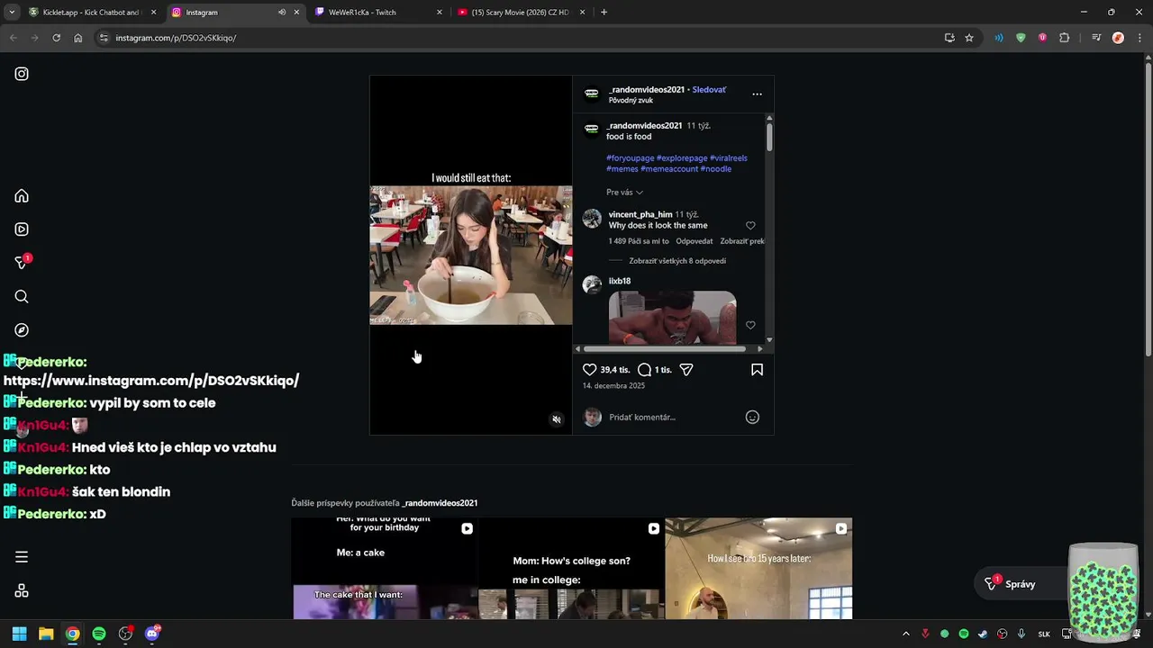Open 'Pôvodný zvuk' original audio link

click(631, 101)
